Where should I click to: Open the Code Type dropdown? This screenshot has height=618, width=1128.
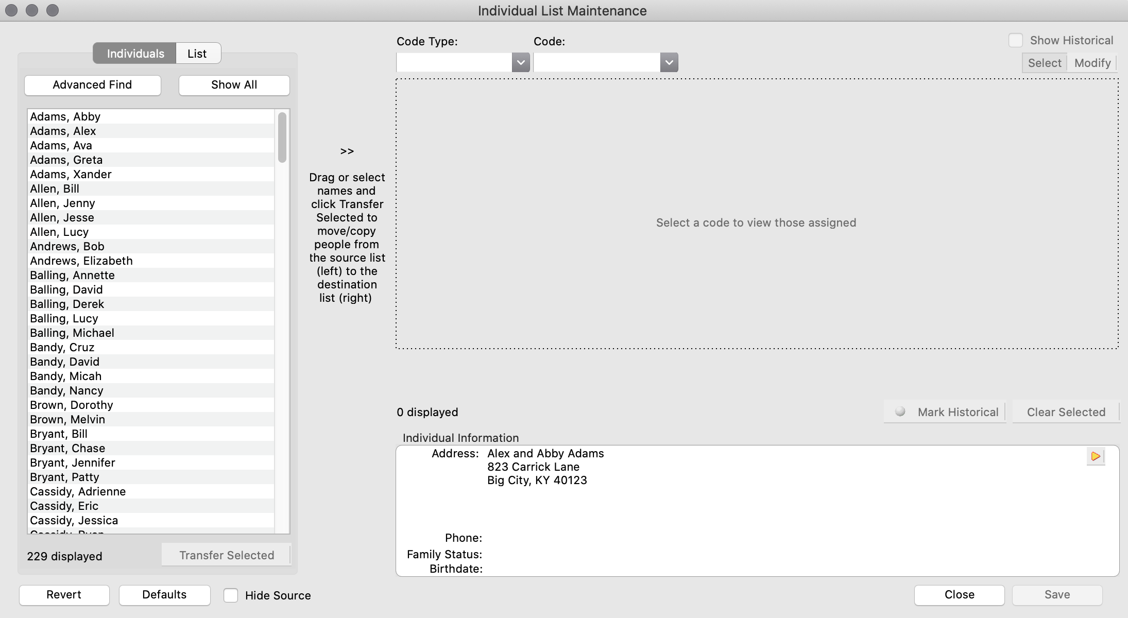[520, 63]
